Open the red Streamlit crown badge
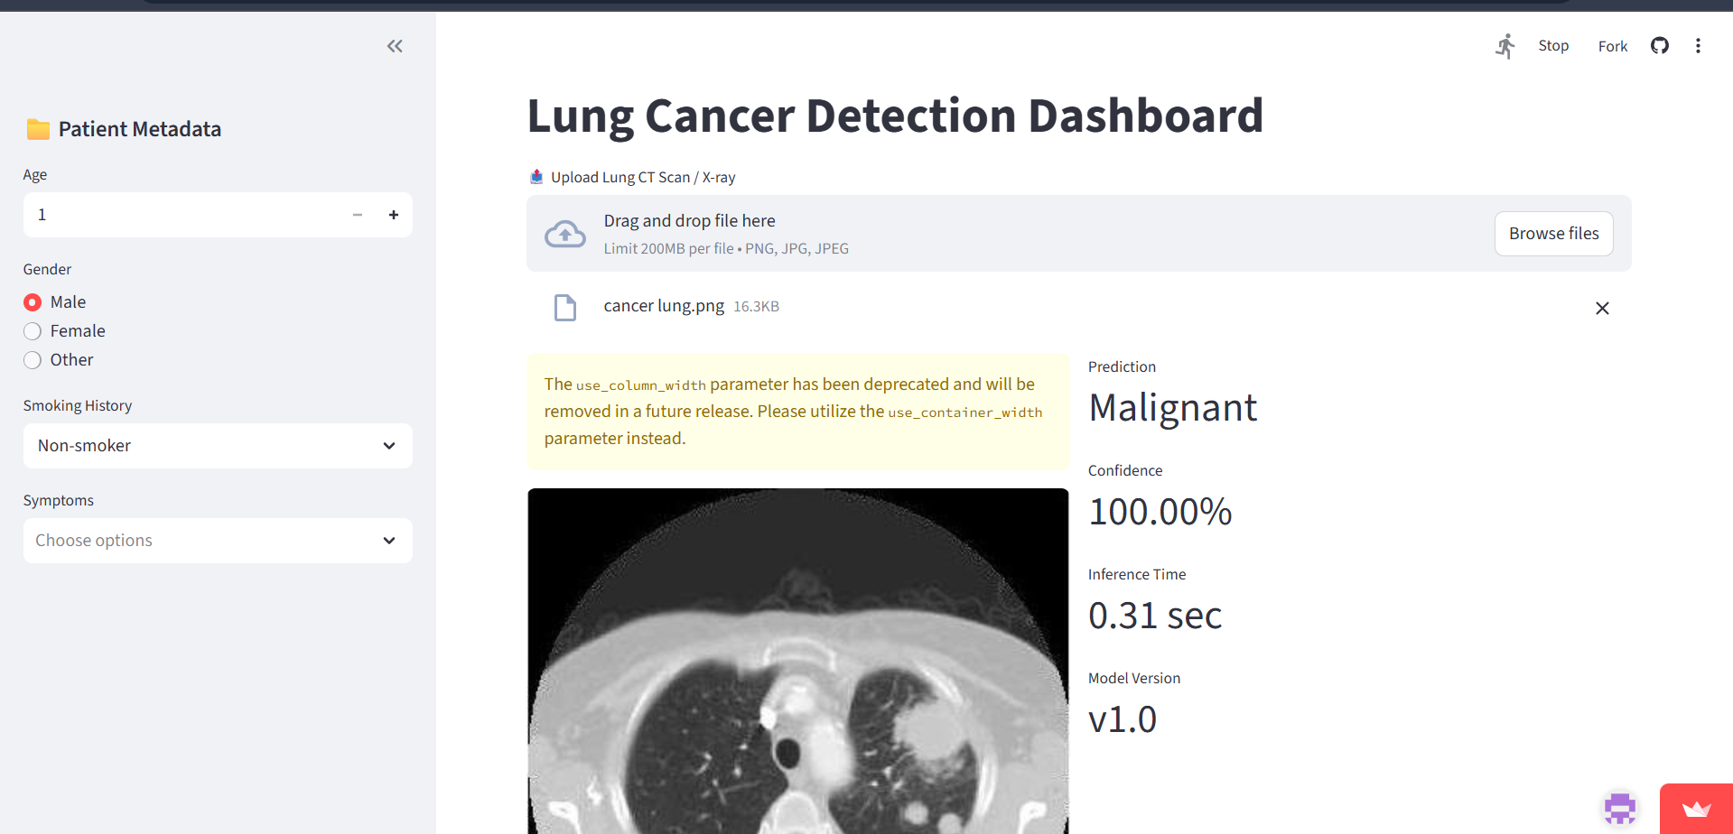1733x834 pixels. pos(1696,809)
